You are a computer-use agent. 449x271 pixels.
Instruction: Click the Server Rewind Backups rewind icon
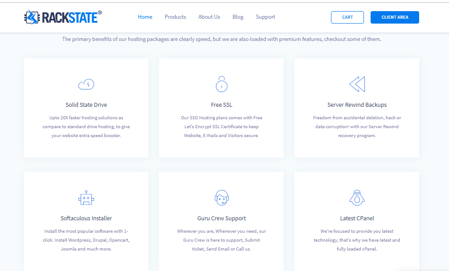(x=357, y=84)
